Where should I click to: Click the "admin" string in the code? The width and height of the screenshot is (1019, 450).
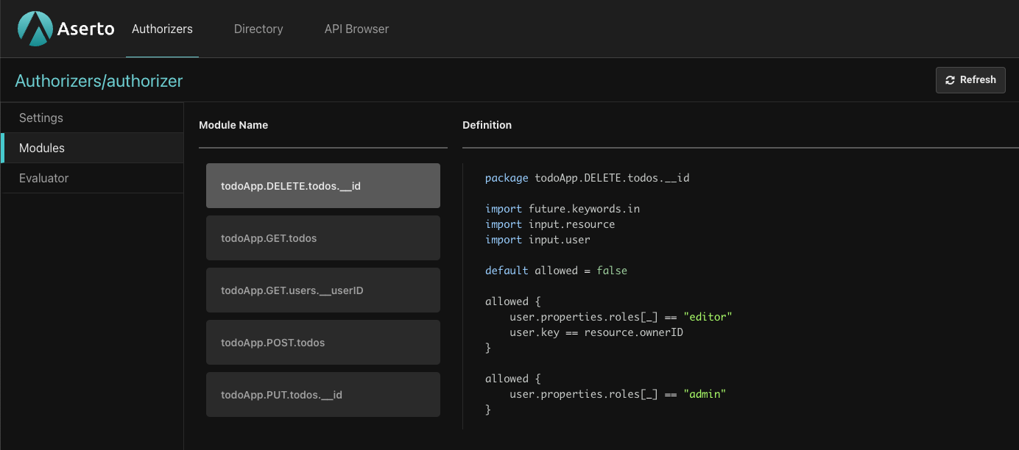tap(705, 394)
